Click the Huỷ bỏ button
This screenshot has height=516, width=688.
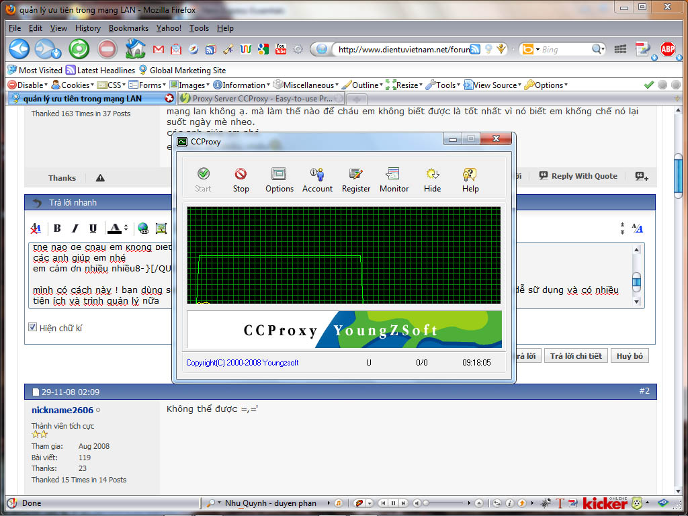(630, 356)
